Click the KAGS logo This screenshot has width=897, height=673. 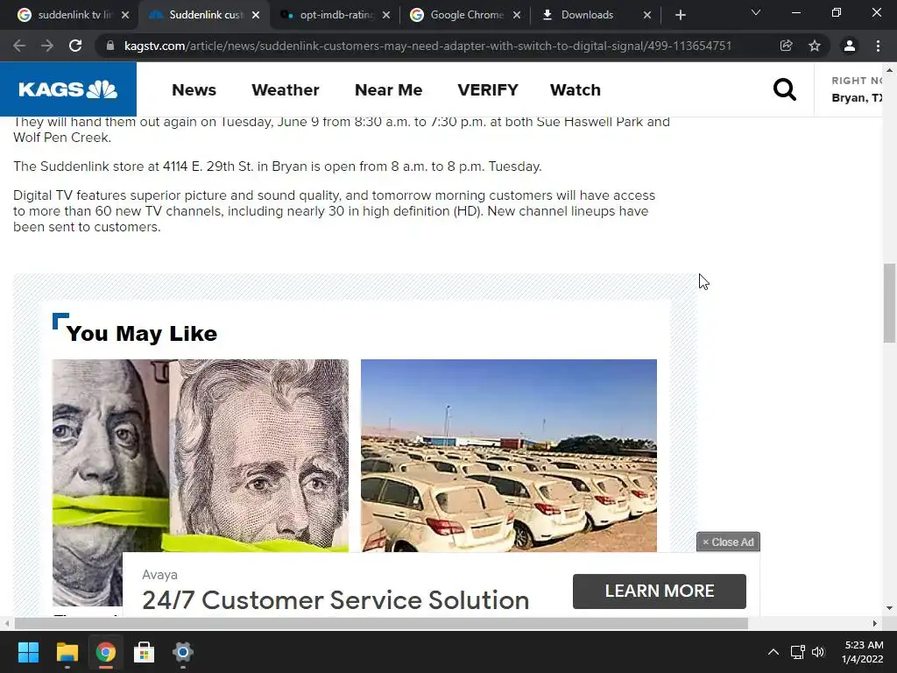[x=68, y=89]
